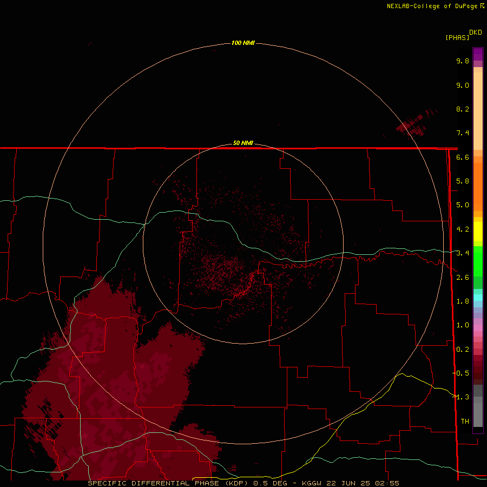487x487 pixels.
Task: Click the 7.4 legend value
Action: (463, 133)
